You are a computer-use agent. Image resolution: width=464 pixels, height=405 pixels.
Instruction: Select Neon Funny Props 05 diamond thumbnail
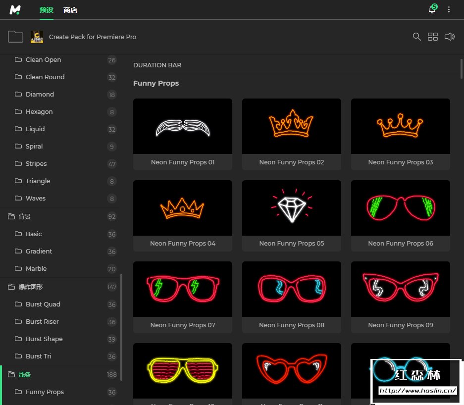click(291, 207)
